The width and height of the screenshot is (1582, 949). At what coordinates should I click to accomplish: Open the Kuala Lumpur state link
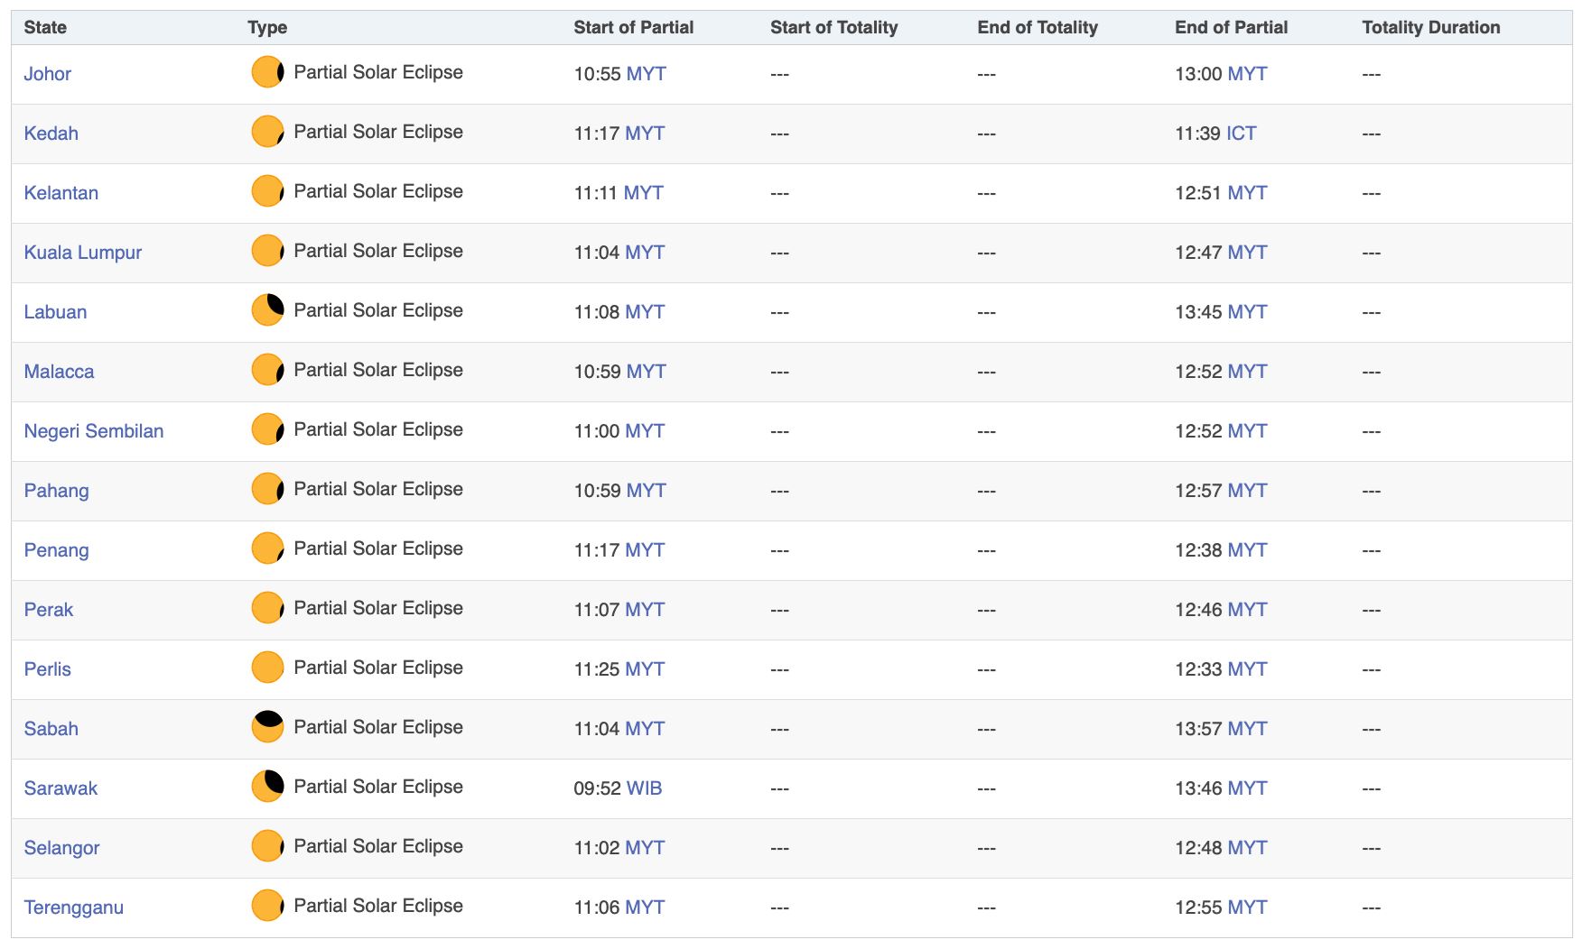[x=83, y=253]
